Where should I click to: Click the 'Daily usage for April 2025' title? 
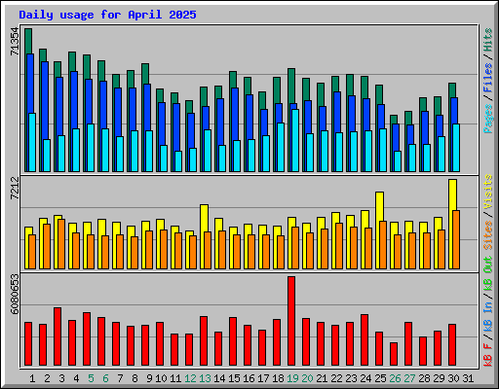pos(107,15)
